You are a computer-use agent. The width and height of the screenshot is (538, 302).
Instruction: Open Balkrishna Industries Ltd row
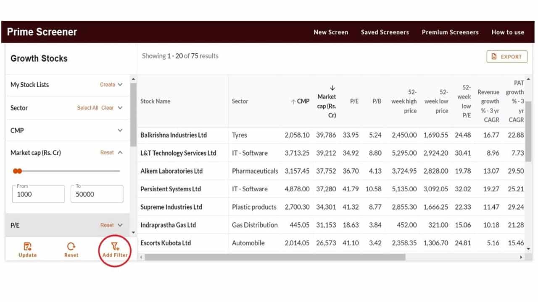174,135
